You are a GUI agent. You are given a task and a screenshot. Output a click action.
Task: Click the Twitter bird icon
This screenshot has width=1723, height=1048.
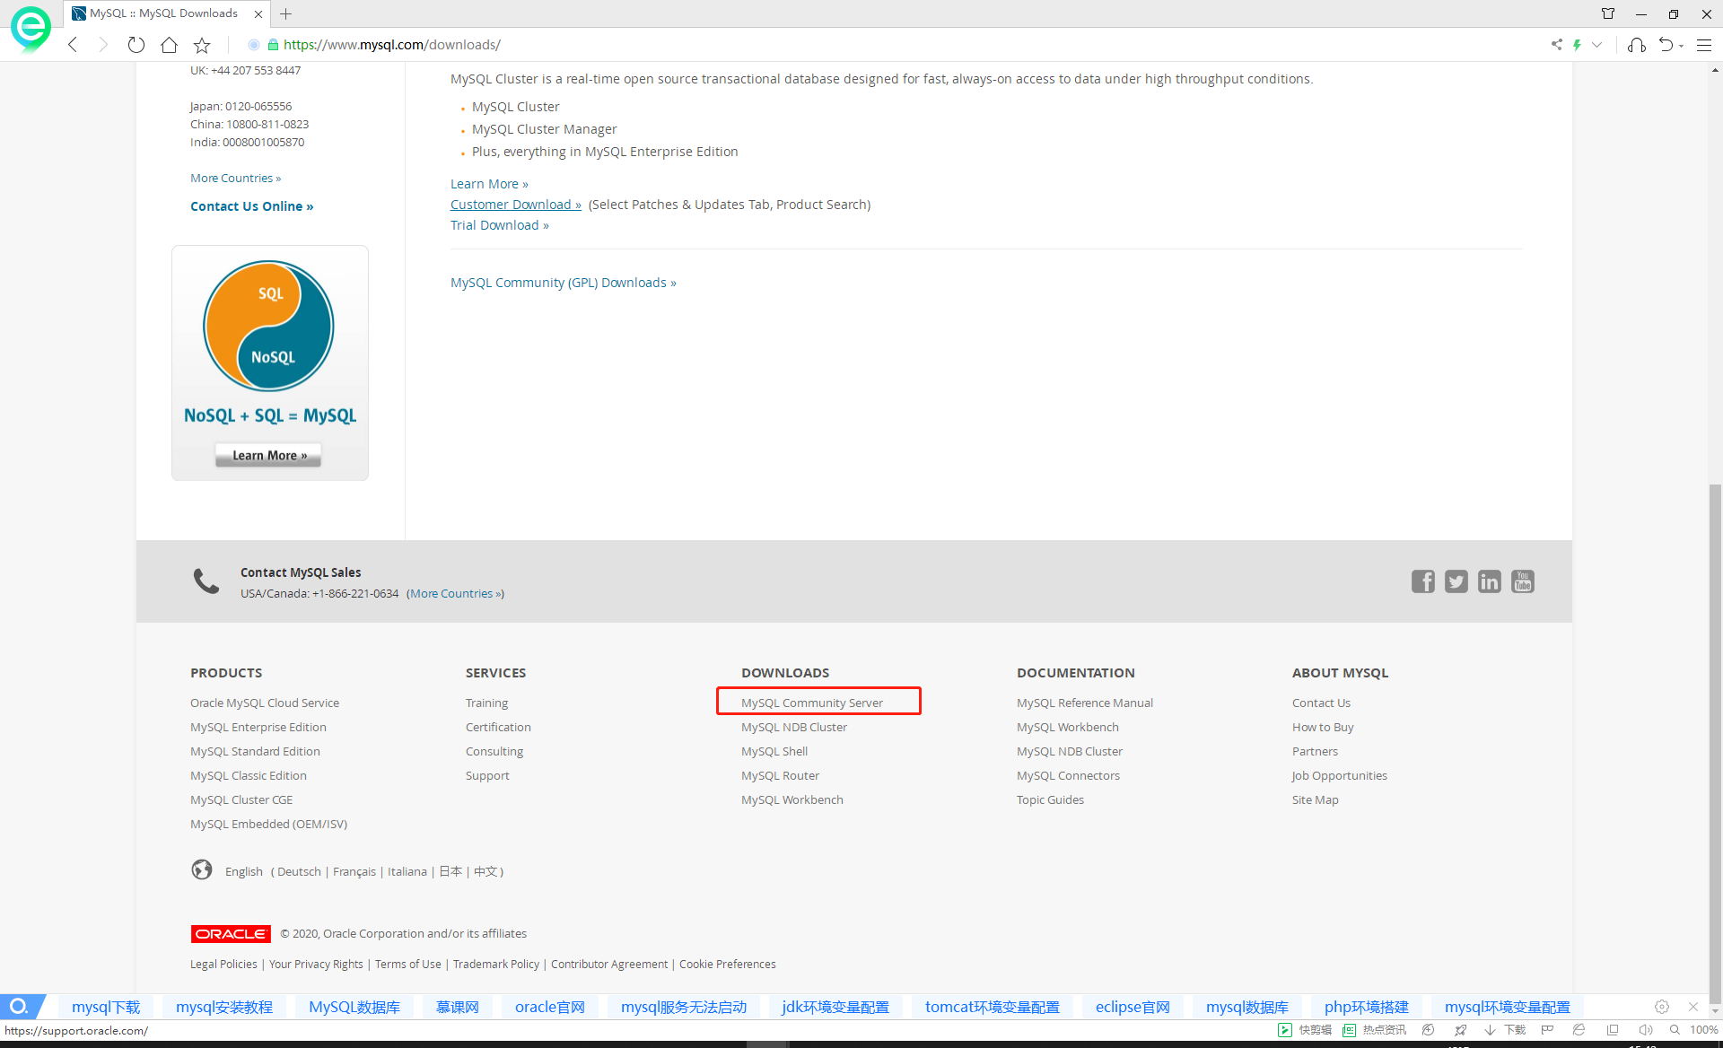pos(1456,581)
